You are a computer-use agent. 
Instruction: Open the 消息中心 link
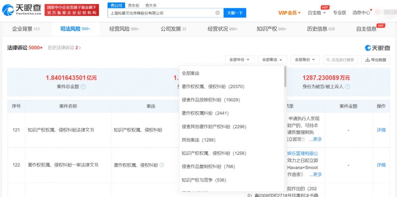[361, 13]
